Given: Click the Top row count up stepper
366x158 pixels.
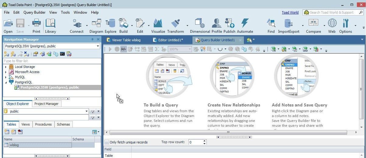Looking at the screenshot, I should [x=205, y=141].
